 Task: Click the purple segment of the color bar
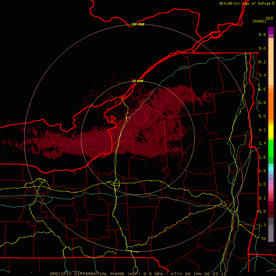[x=271, y=31]
